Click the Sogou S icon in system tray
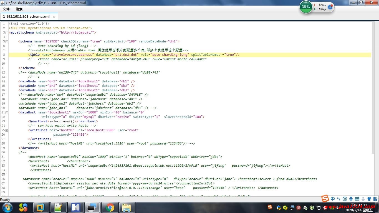Screen dimensions: 379x213 [270, 207]
